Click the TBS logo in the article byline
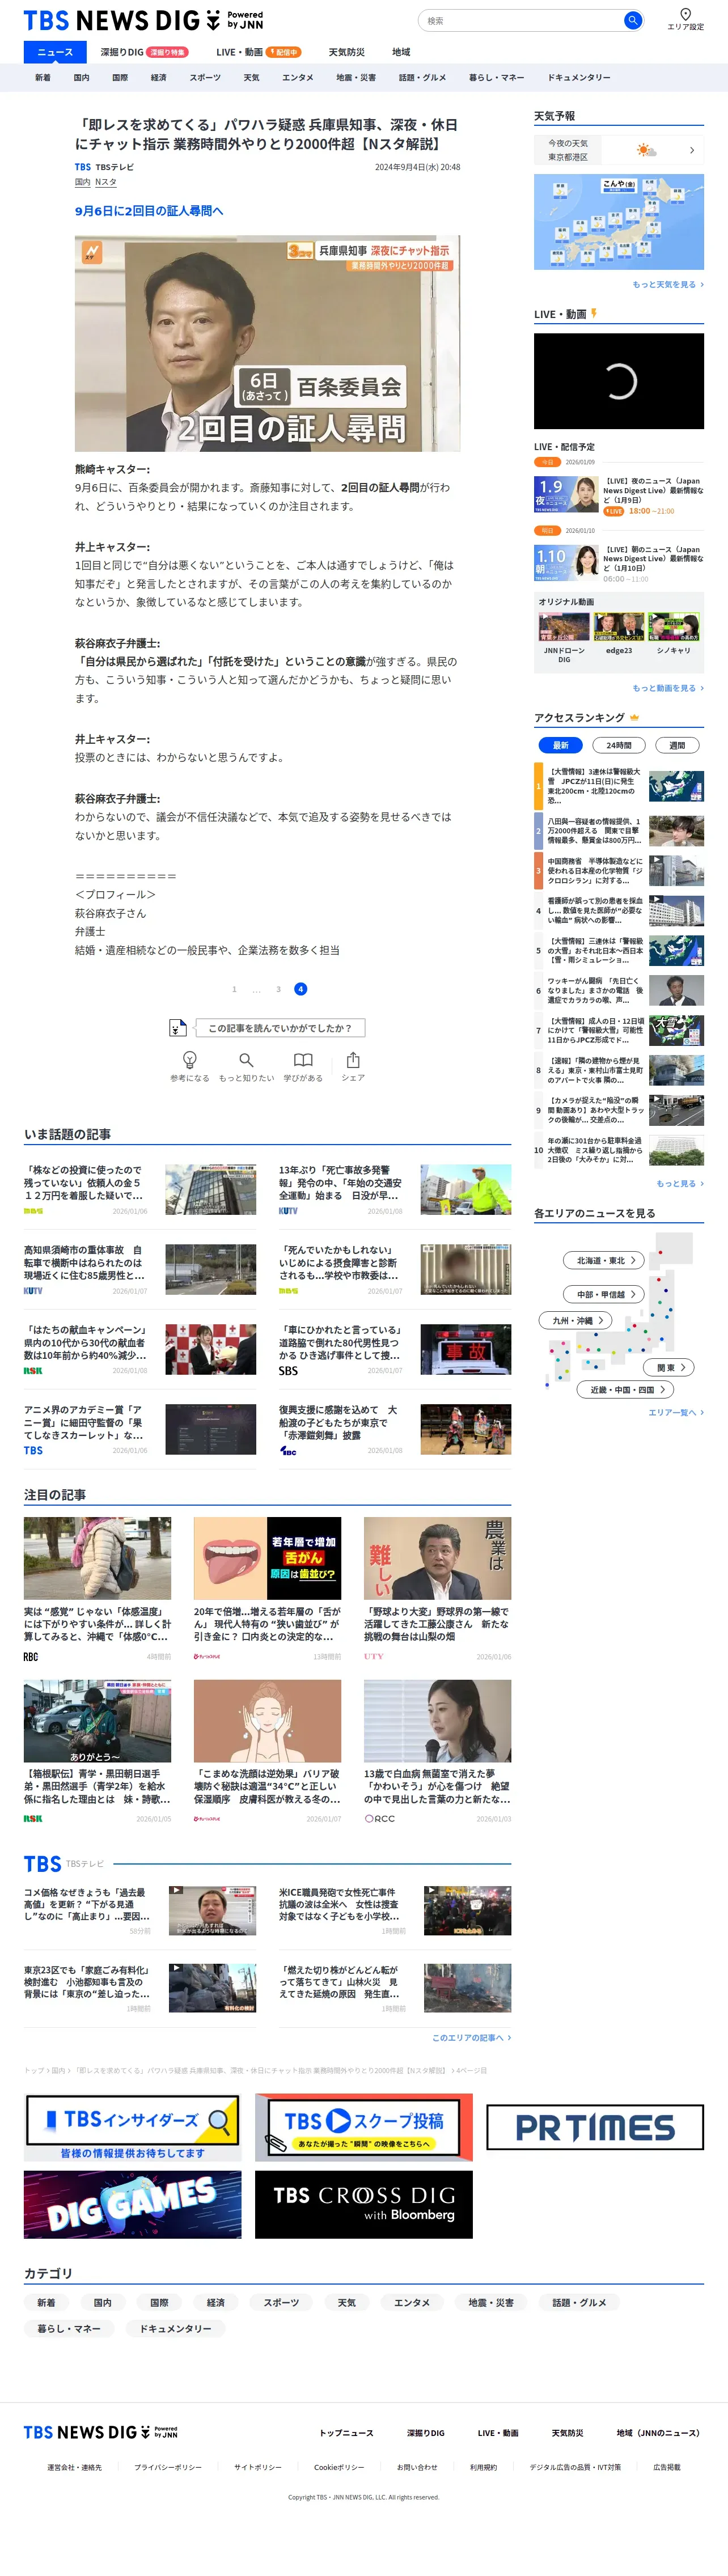This screenshot has width=728, height=2576. click(83, 167)
